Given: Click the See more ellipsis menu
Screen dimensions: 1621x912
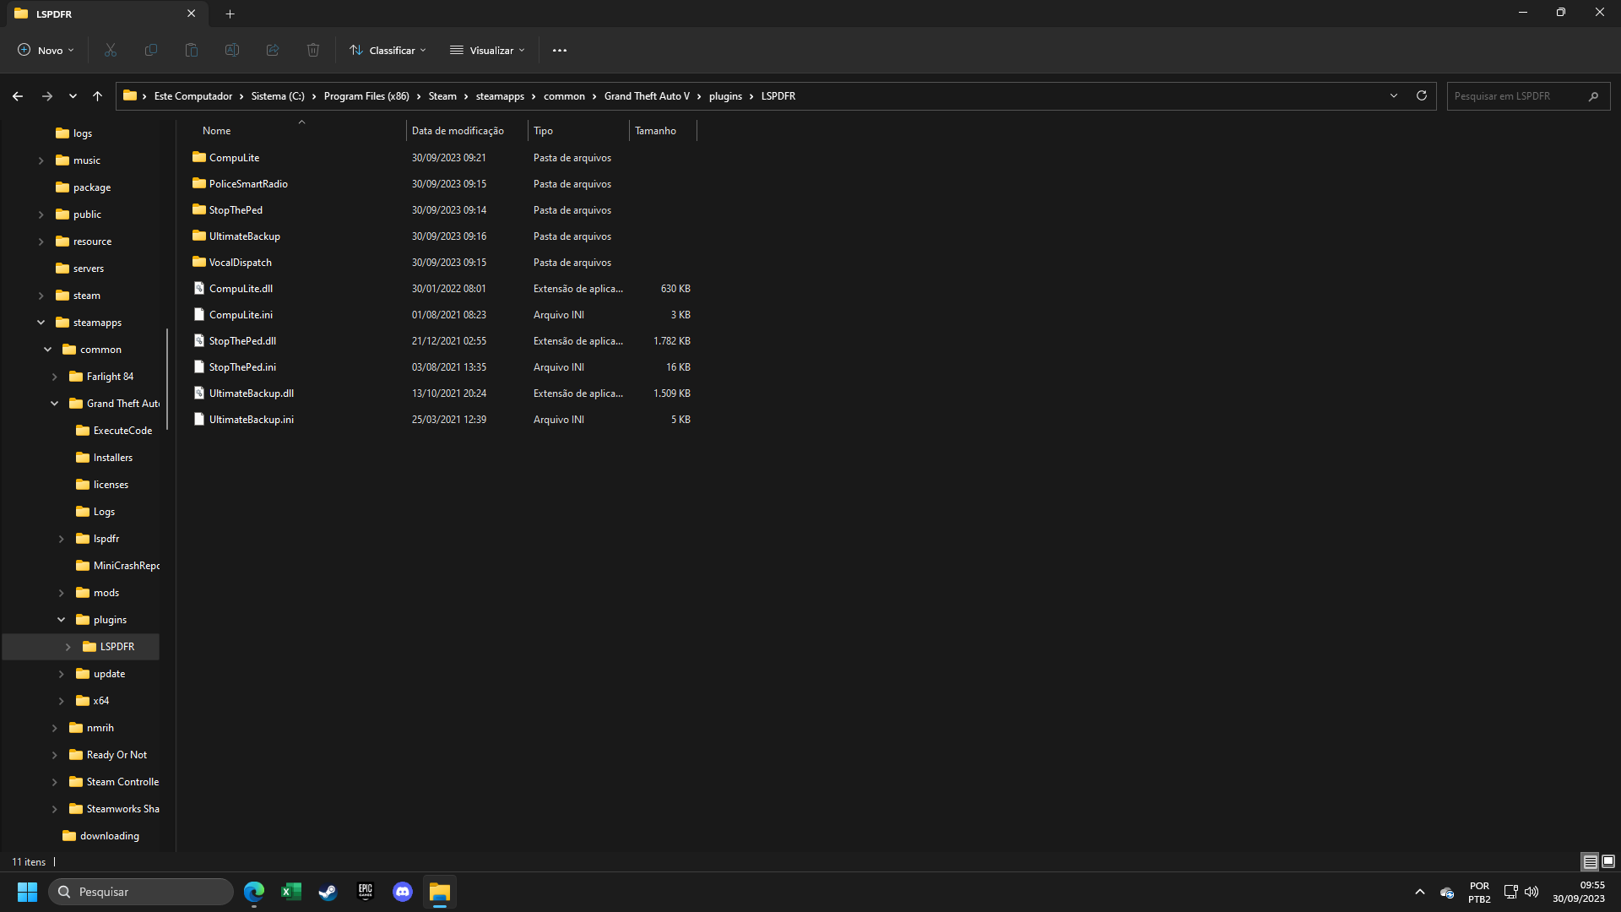Looking at the screenshot, I should point(560,50).
